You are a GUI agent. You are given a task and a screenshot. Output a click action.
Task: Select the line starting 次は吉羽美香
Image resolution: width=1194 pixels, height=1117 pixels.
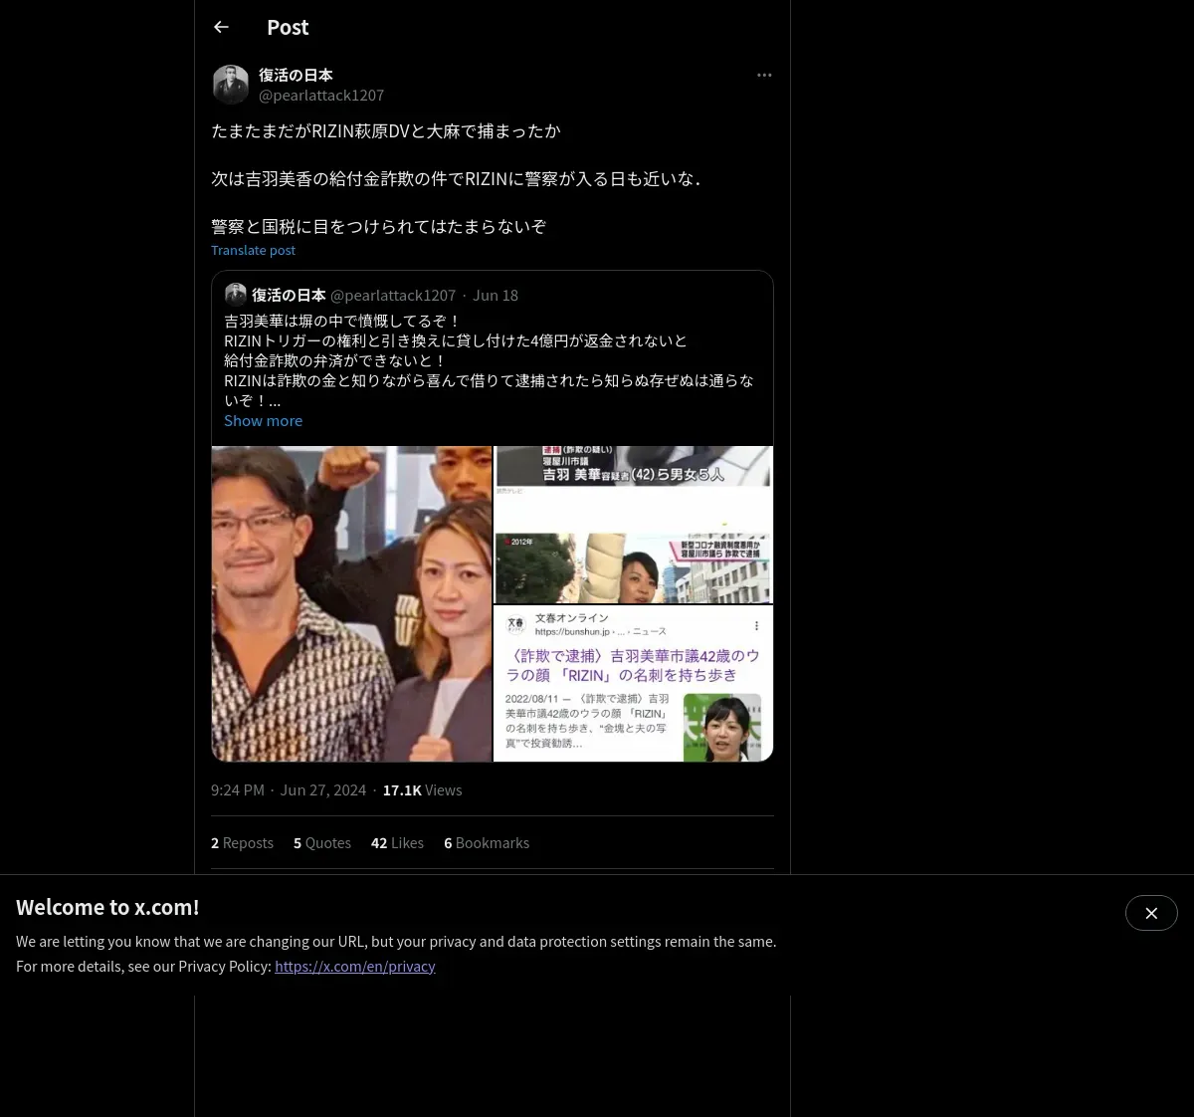(456, 178)
